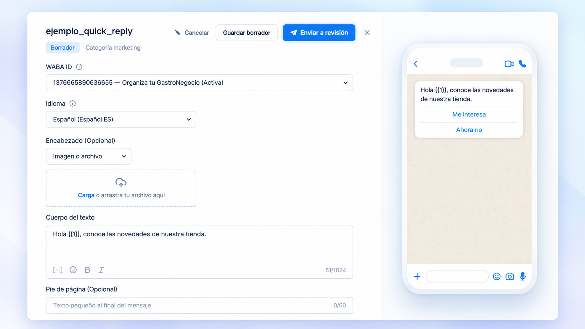Open the Encabezado type dropdown
This screenshot has height=329, width=585.
89,156
